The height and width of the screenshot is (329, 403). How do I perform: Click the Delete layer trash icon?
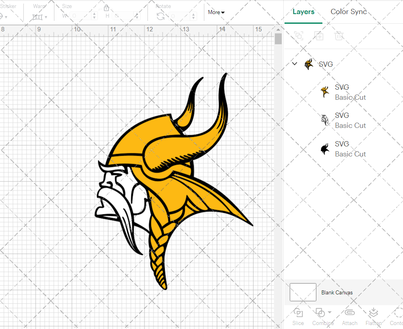[339, 36]
